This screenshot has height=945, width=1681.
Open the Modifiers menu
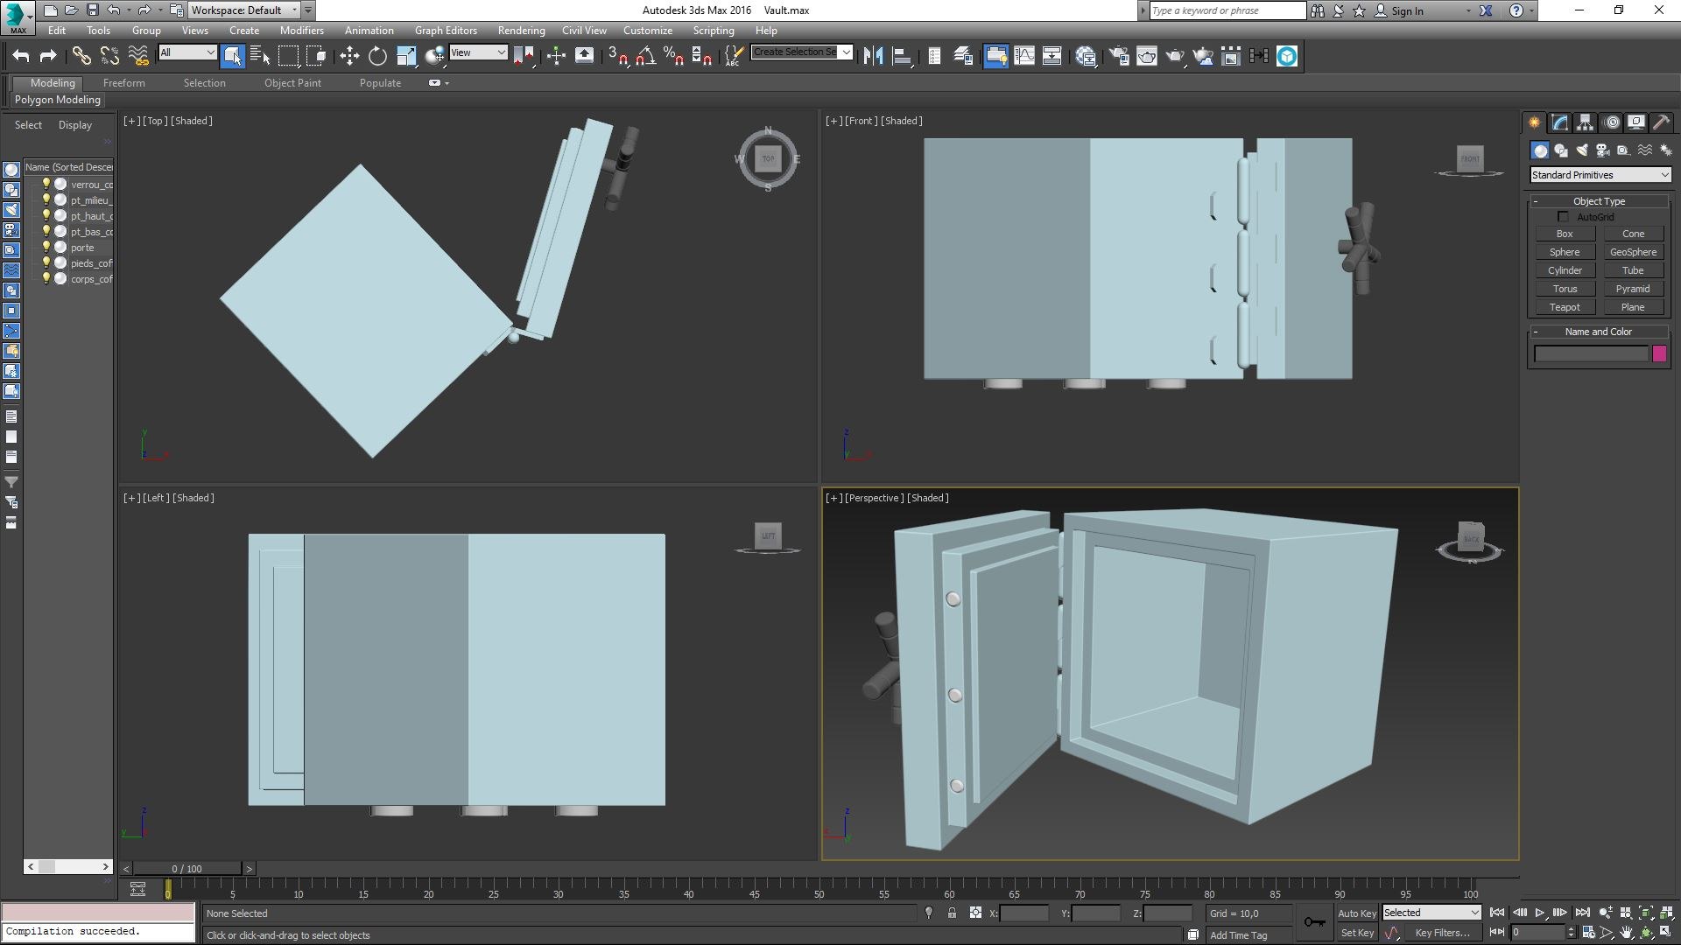pos(302,31)
